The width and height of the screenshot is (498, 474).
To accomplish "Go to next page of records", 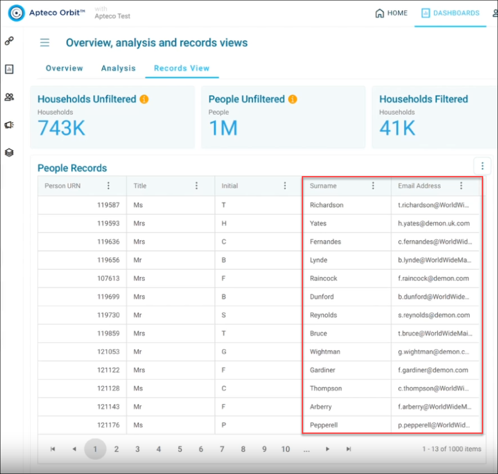I will (328, 449).
